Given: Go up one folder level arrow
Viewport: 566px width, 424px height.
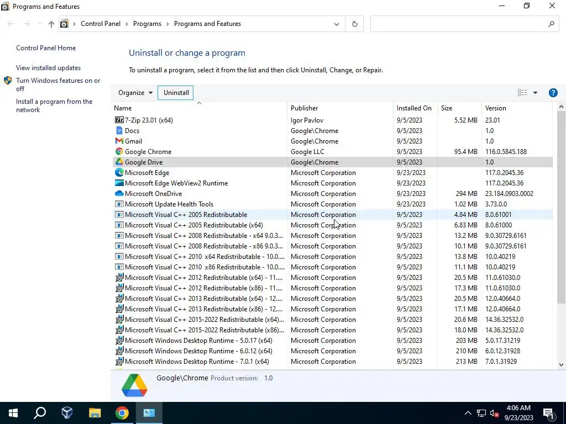Looking at the screenshot, I should tap(51, 24).
